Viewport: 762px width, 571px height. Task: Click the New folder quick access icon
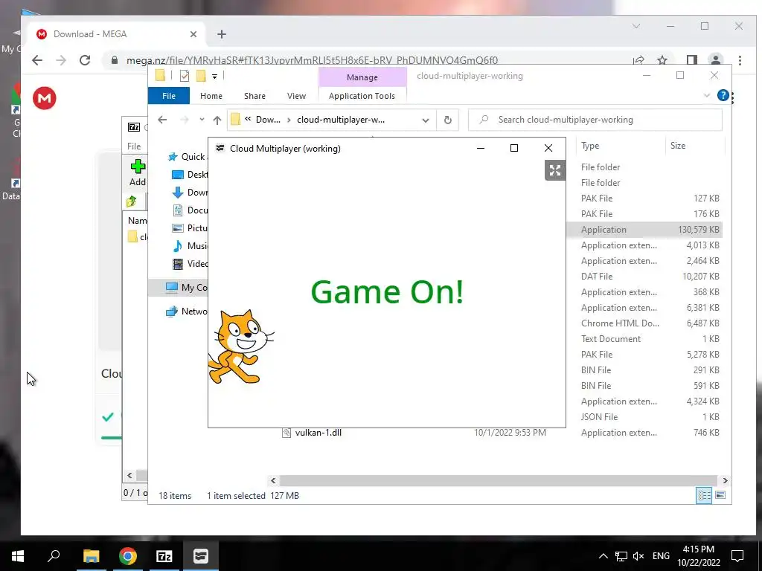pos(201,76)
